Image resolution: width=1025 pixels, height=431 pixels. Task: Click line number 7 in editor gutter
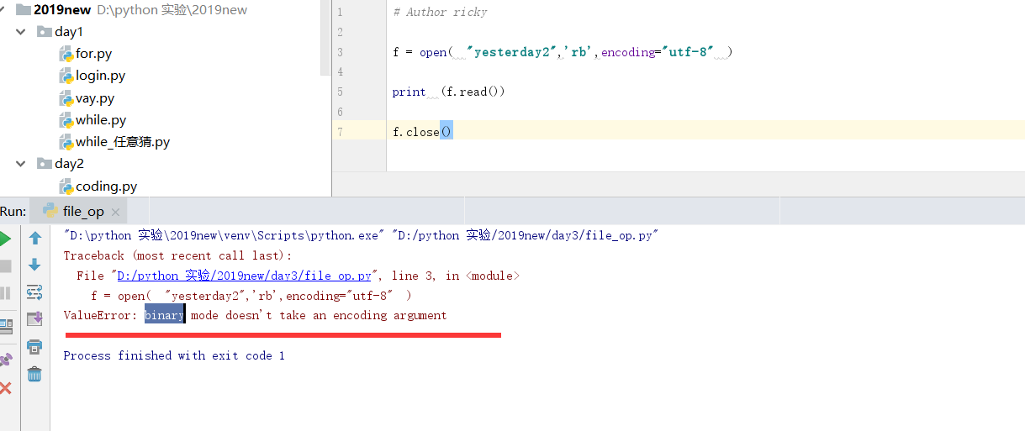click(340, 132)
